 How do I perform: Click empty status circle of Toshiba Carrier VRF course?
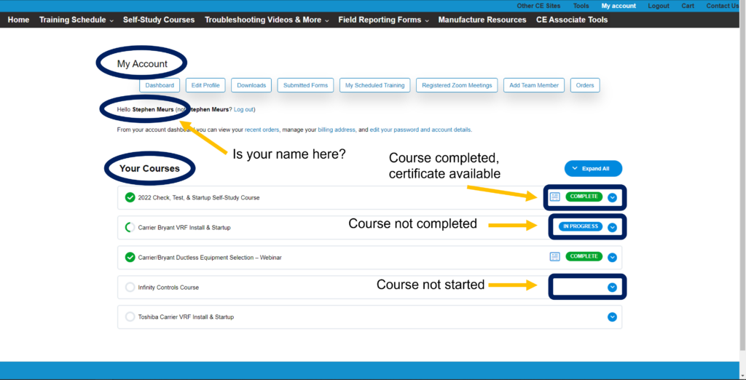click(x=130, y=317)
